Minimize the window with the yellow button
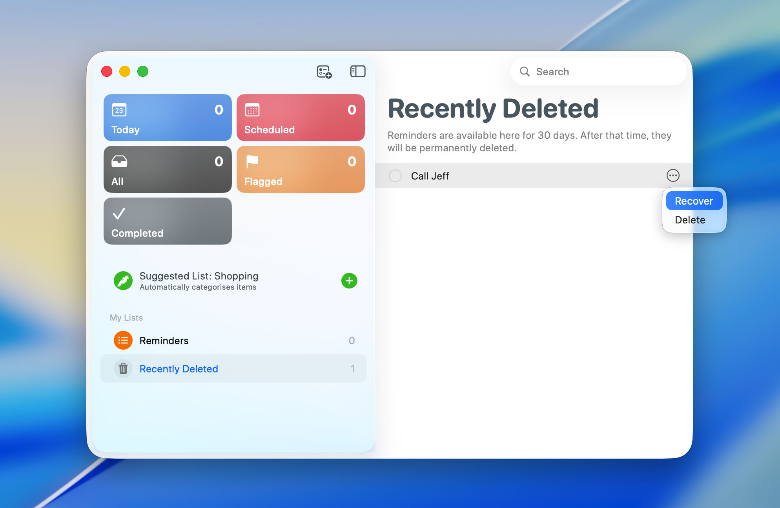 pyautogui.click(x=125, y=71)
